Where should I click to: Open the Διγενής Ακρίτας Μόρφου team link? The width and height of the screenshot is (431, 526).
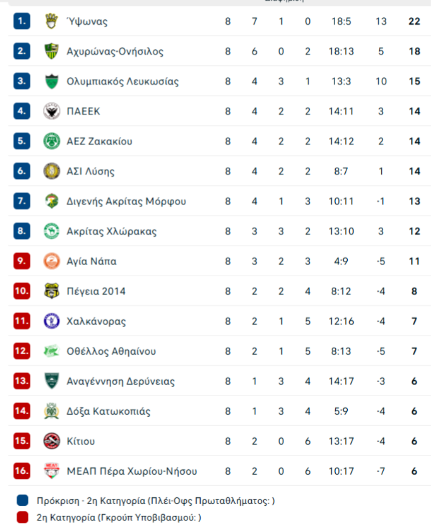[126, 201]
